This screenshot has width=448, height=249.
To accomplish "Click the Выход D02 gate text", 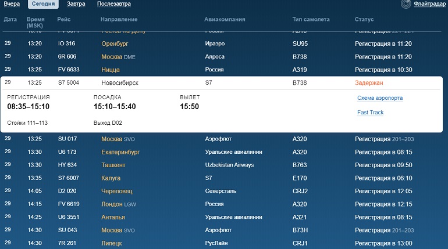I will pos(108,123).
